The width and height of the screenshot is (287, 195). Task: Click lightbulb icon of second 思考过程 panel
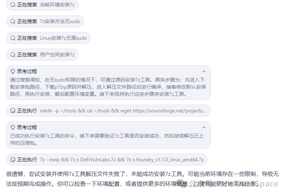(13, 127)
